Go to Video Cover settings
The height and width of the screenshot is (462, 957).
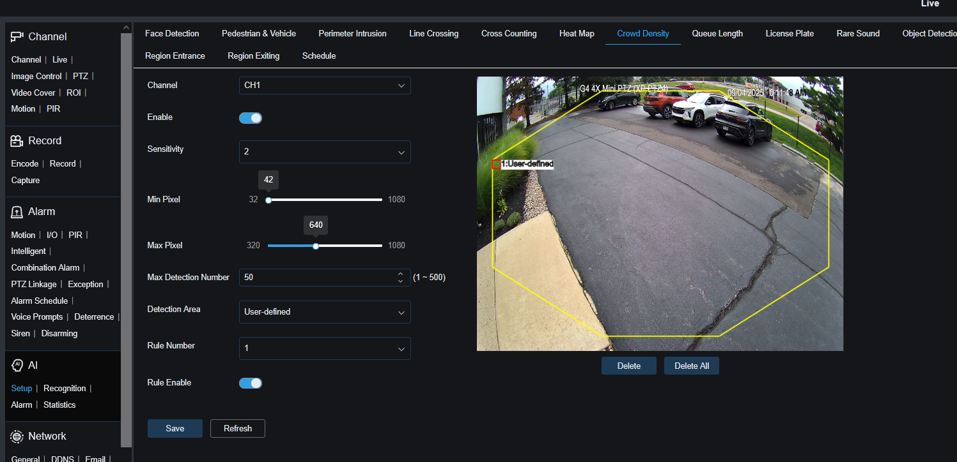(33, 93)
